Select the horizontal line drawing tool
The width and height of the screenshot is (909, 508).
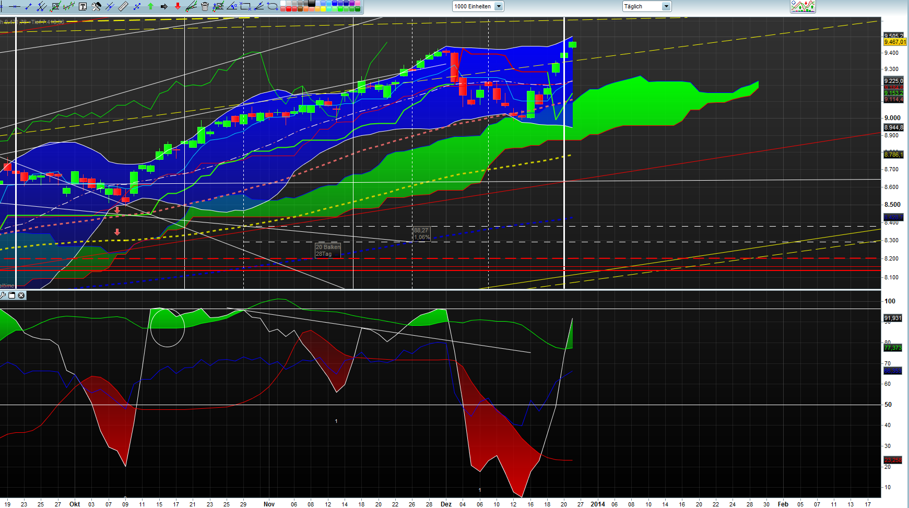[15, 7]
